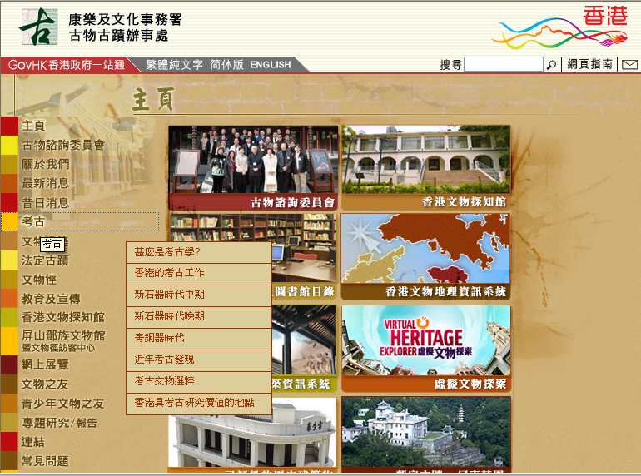
Task: Switch to 繁體純文字 version
Action: click(x=175, y=65)
